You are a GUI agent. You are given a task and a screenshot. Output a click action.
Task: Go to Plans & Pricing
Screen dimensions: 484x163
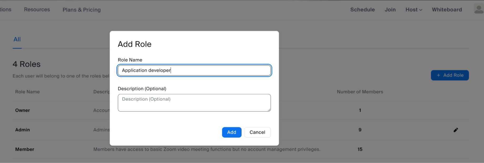(x=81, y=10)
